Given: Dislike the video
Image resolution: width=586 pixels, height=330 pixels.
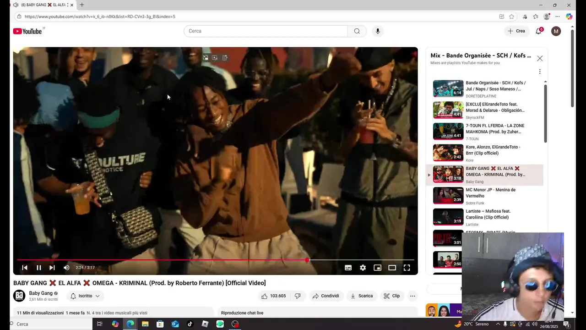Looking at the screenshot, I should pyautogui.click(x=298, y=296).
